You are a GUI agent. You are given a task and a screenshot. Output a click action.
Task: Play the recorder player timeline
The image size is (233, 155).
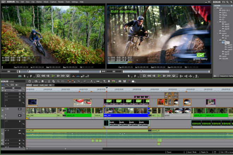[x=159, y=76]
